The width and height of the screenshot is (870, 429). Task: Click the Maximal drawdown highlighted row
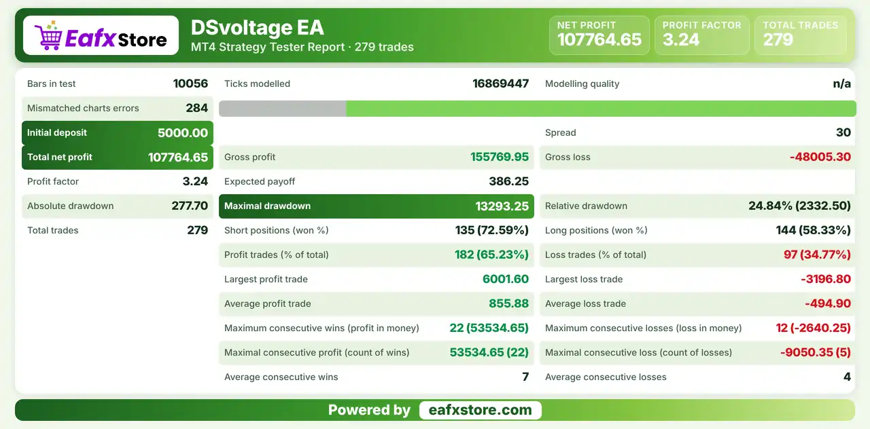coord(377,206)
